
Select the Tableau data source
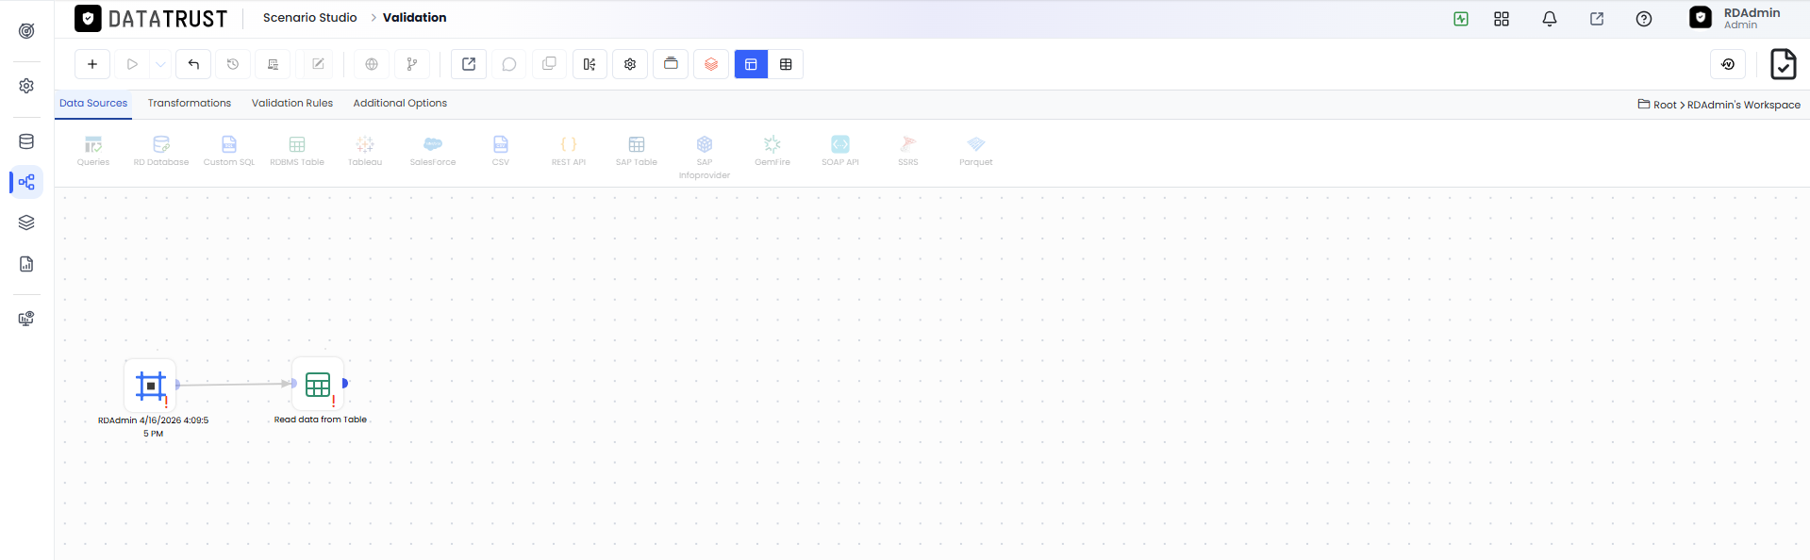tap(365, 151)
